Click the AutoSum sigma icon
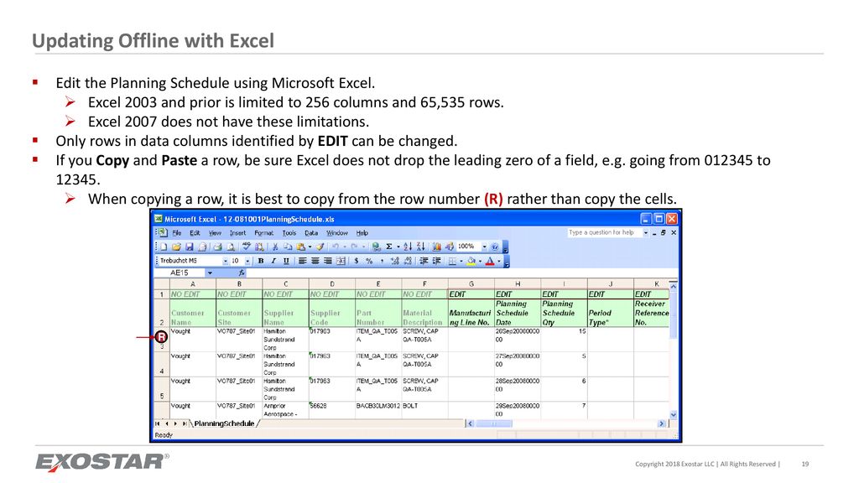The width and height of the screenshot is (859, 483). 388,247
